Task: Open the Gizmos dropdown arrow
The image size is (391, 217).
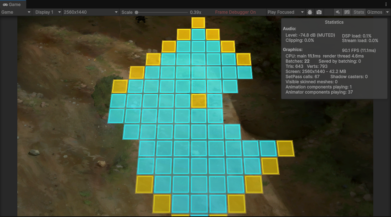Action: click(x=387, y=12)
